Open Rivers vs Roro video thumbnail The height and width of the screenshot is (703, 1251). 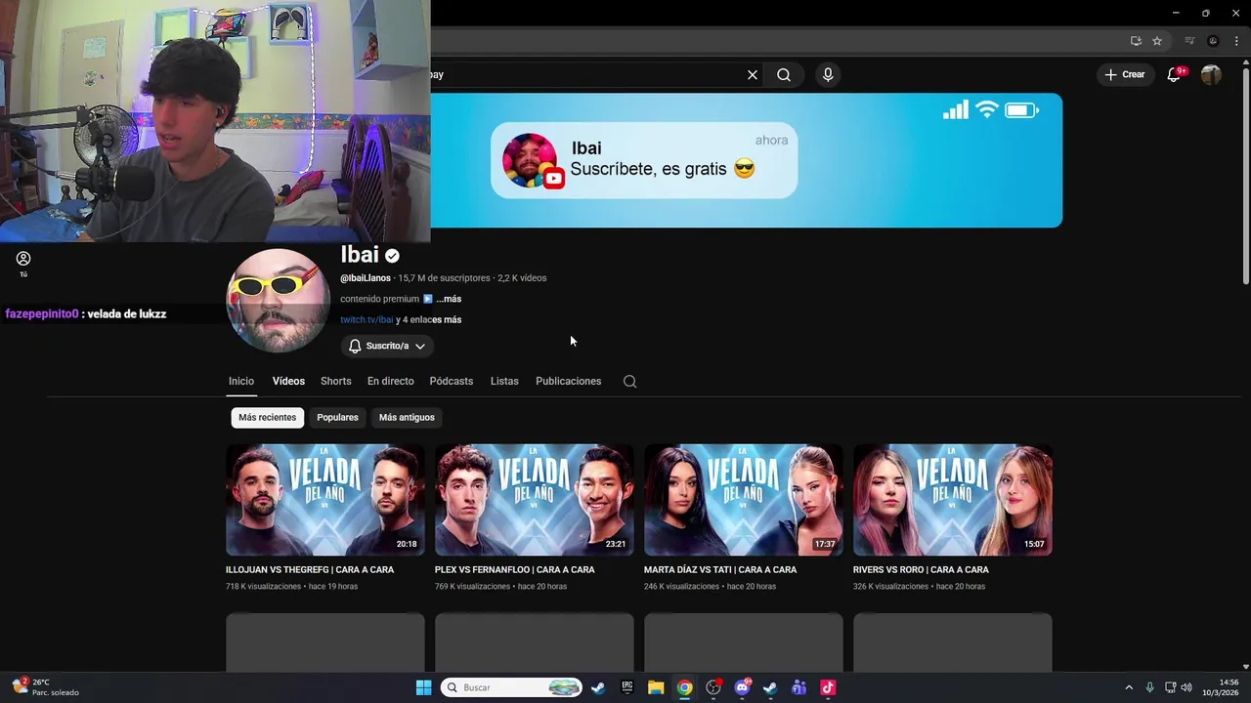point(953,500)
